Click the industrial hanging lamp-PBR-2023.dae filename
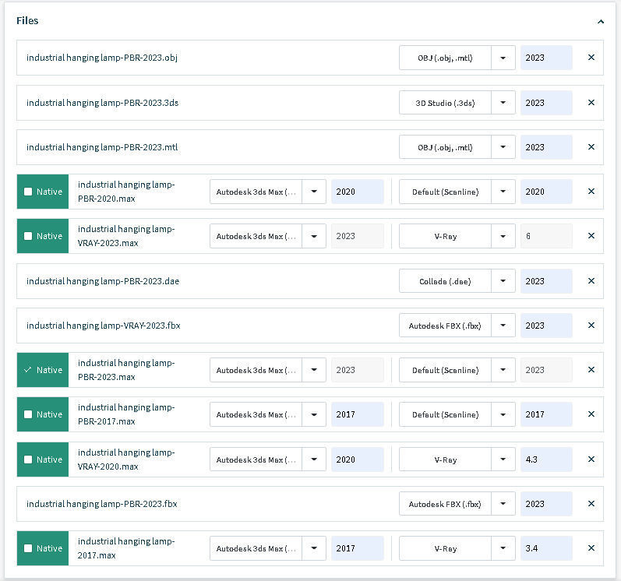This screenshot has width=621, height=581. (x=103, y=281)
